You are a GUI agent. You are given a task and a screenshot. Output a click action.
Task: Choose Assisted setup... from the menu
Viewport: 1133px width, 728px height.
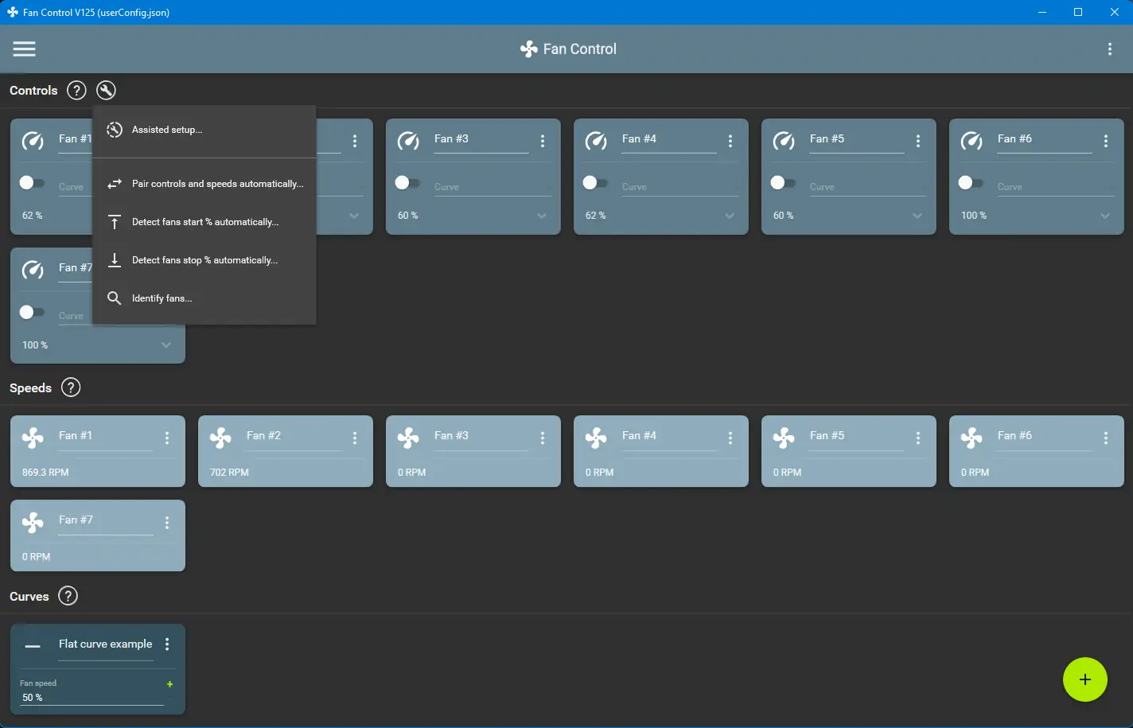pyautogui.click(x=204, y=130)
